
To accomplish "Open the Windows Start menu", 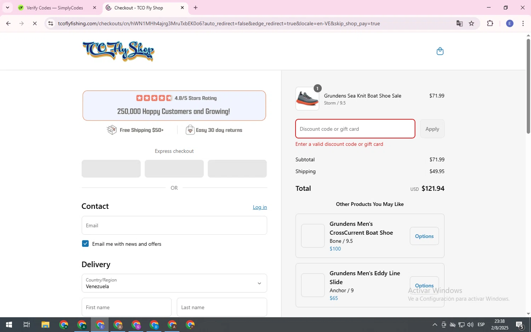I will coord(9,325).
